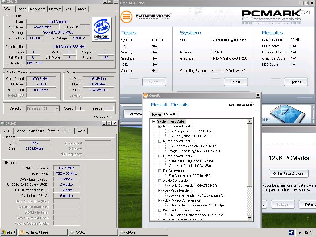Screen dimensions: 316x237
Task: Click the FSB:DRAM FSB + 33 MHz field
Action: (x=66, y=173)
